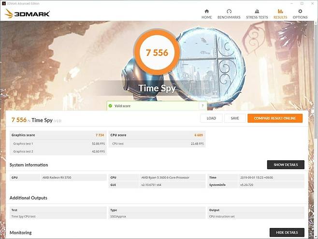Viewport: 318px width, 239px height.
Task: Click the AMD Ryzen 5 3600 CPU value
Action: (x=165, y=177)
